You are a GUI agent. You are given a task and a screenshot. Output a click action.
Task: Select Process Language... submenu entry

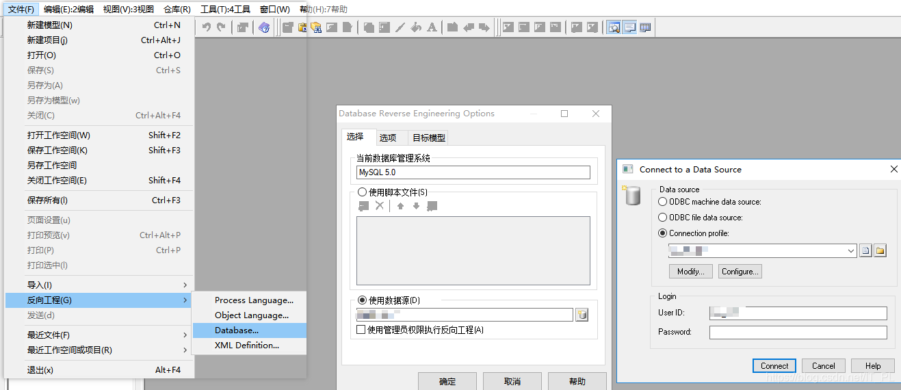click(249, 300)
